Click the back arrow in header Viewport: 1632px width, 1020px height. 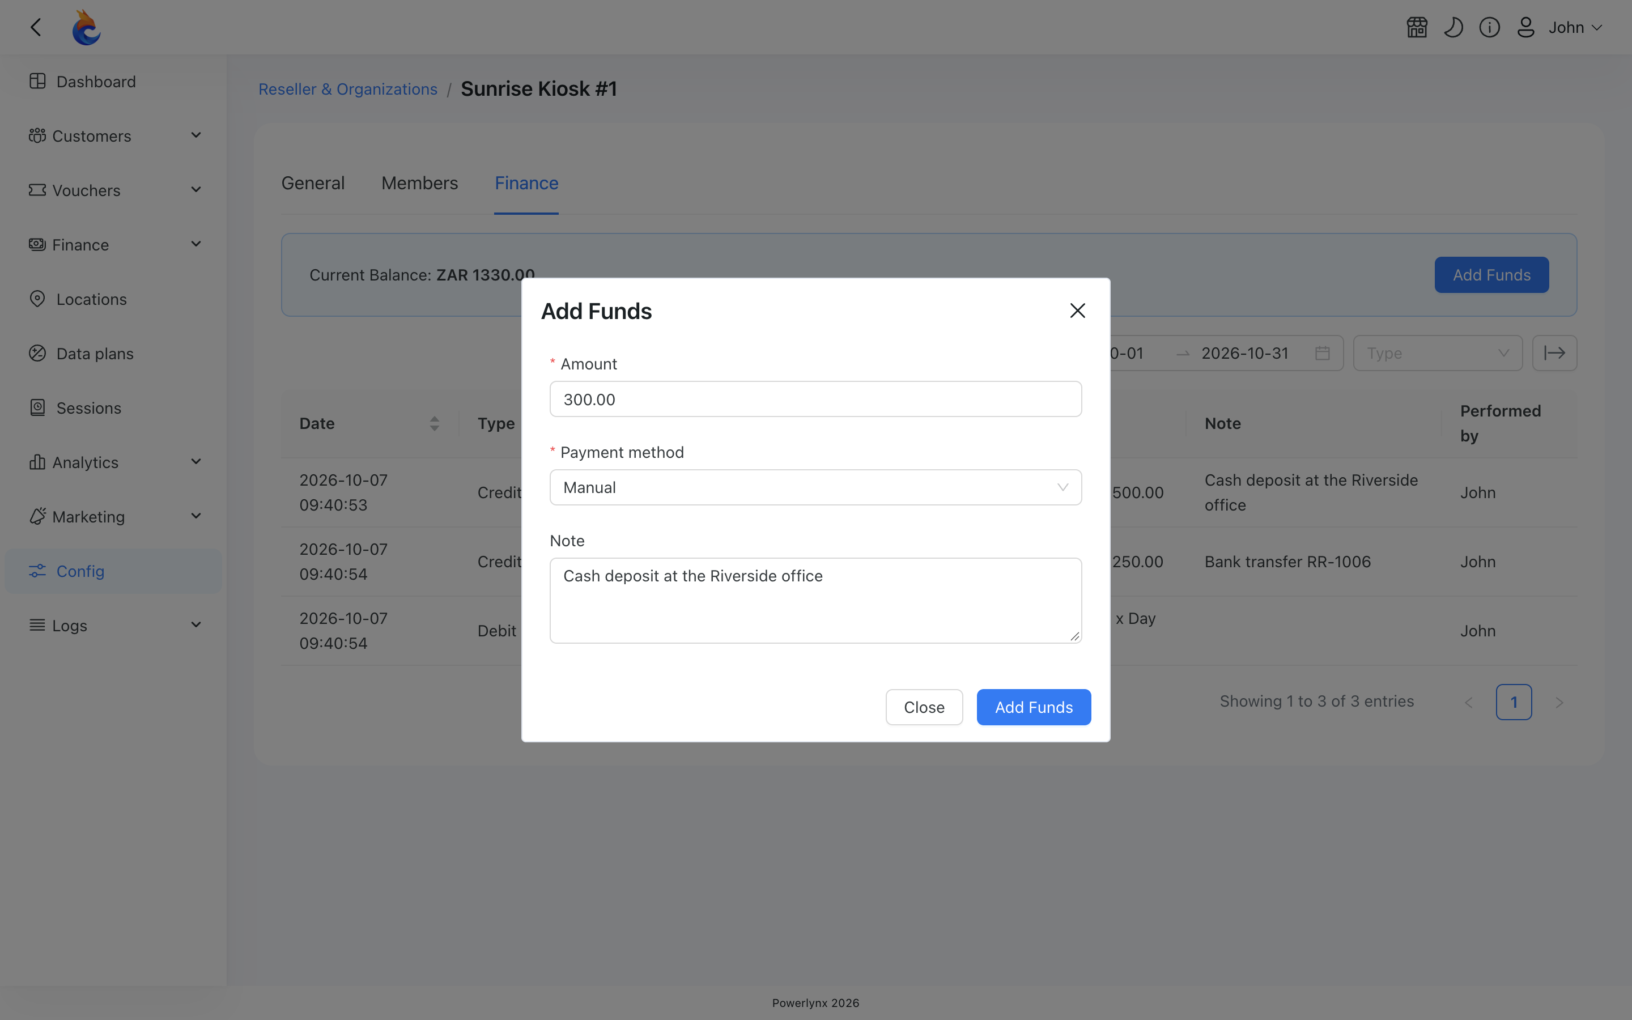(36, 27)
